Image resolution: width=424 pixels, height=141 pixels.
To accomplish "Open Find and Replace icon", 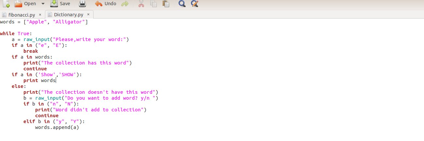I will pyautogui.click(x=195, y=4).
